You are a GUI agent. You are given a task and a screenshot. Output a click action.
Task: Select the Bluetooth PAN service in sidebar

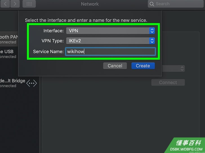pos(9,39)
